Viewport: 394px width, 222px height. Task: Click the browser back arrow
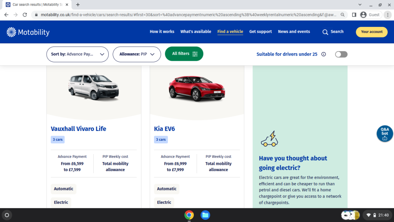[6, 15]
